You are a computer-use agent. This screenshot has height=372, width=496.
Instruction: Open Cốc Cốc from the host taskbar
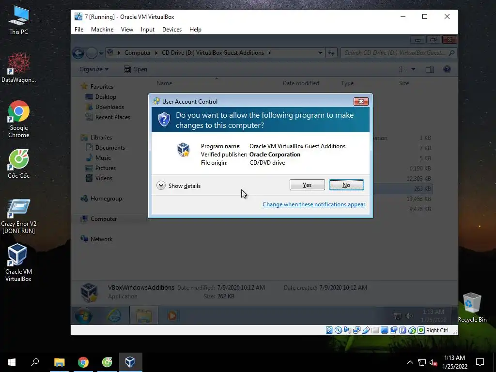pos(107,362)
